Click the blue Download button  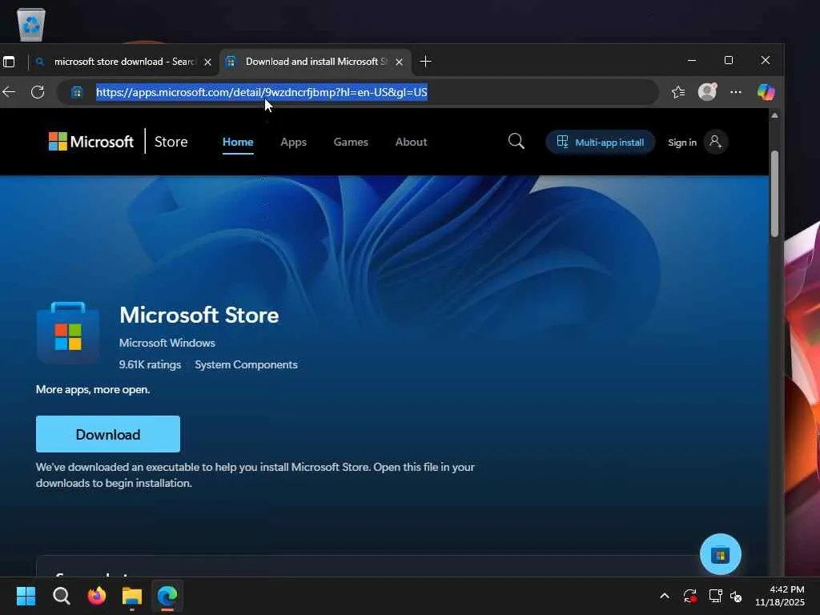(x=108, y=434)
